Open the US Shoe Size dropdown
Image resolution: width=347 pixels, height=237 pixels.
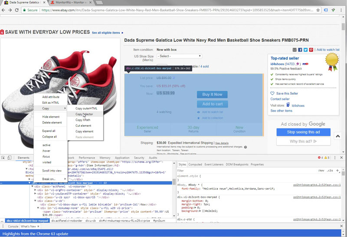coord(179,56)
